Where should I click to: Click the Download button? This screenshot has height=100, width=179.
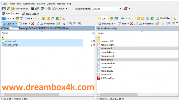tap(106, 24)
